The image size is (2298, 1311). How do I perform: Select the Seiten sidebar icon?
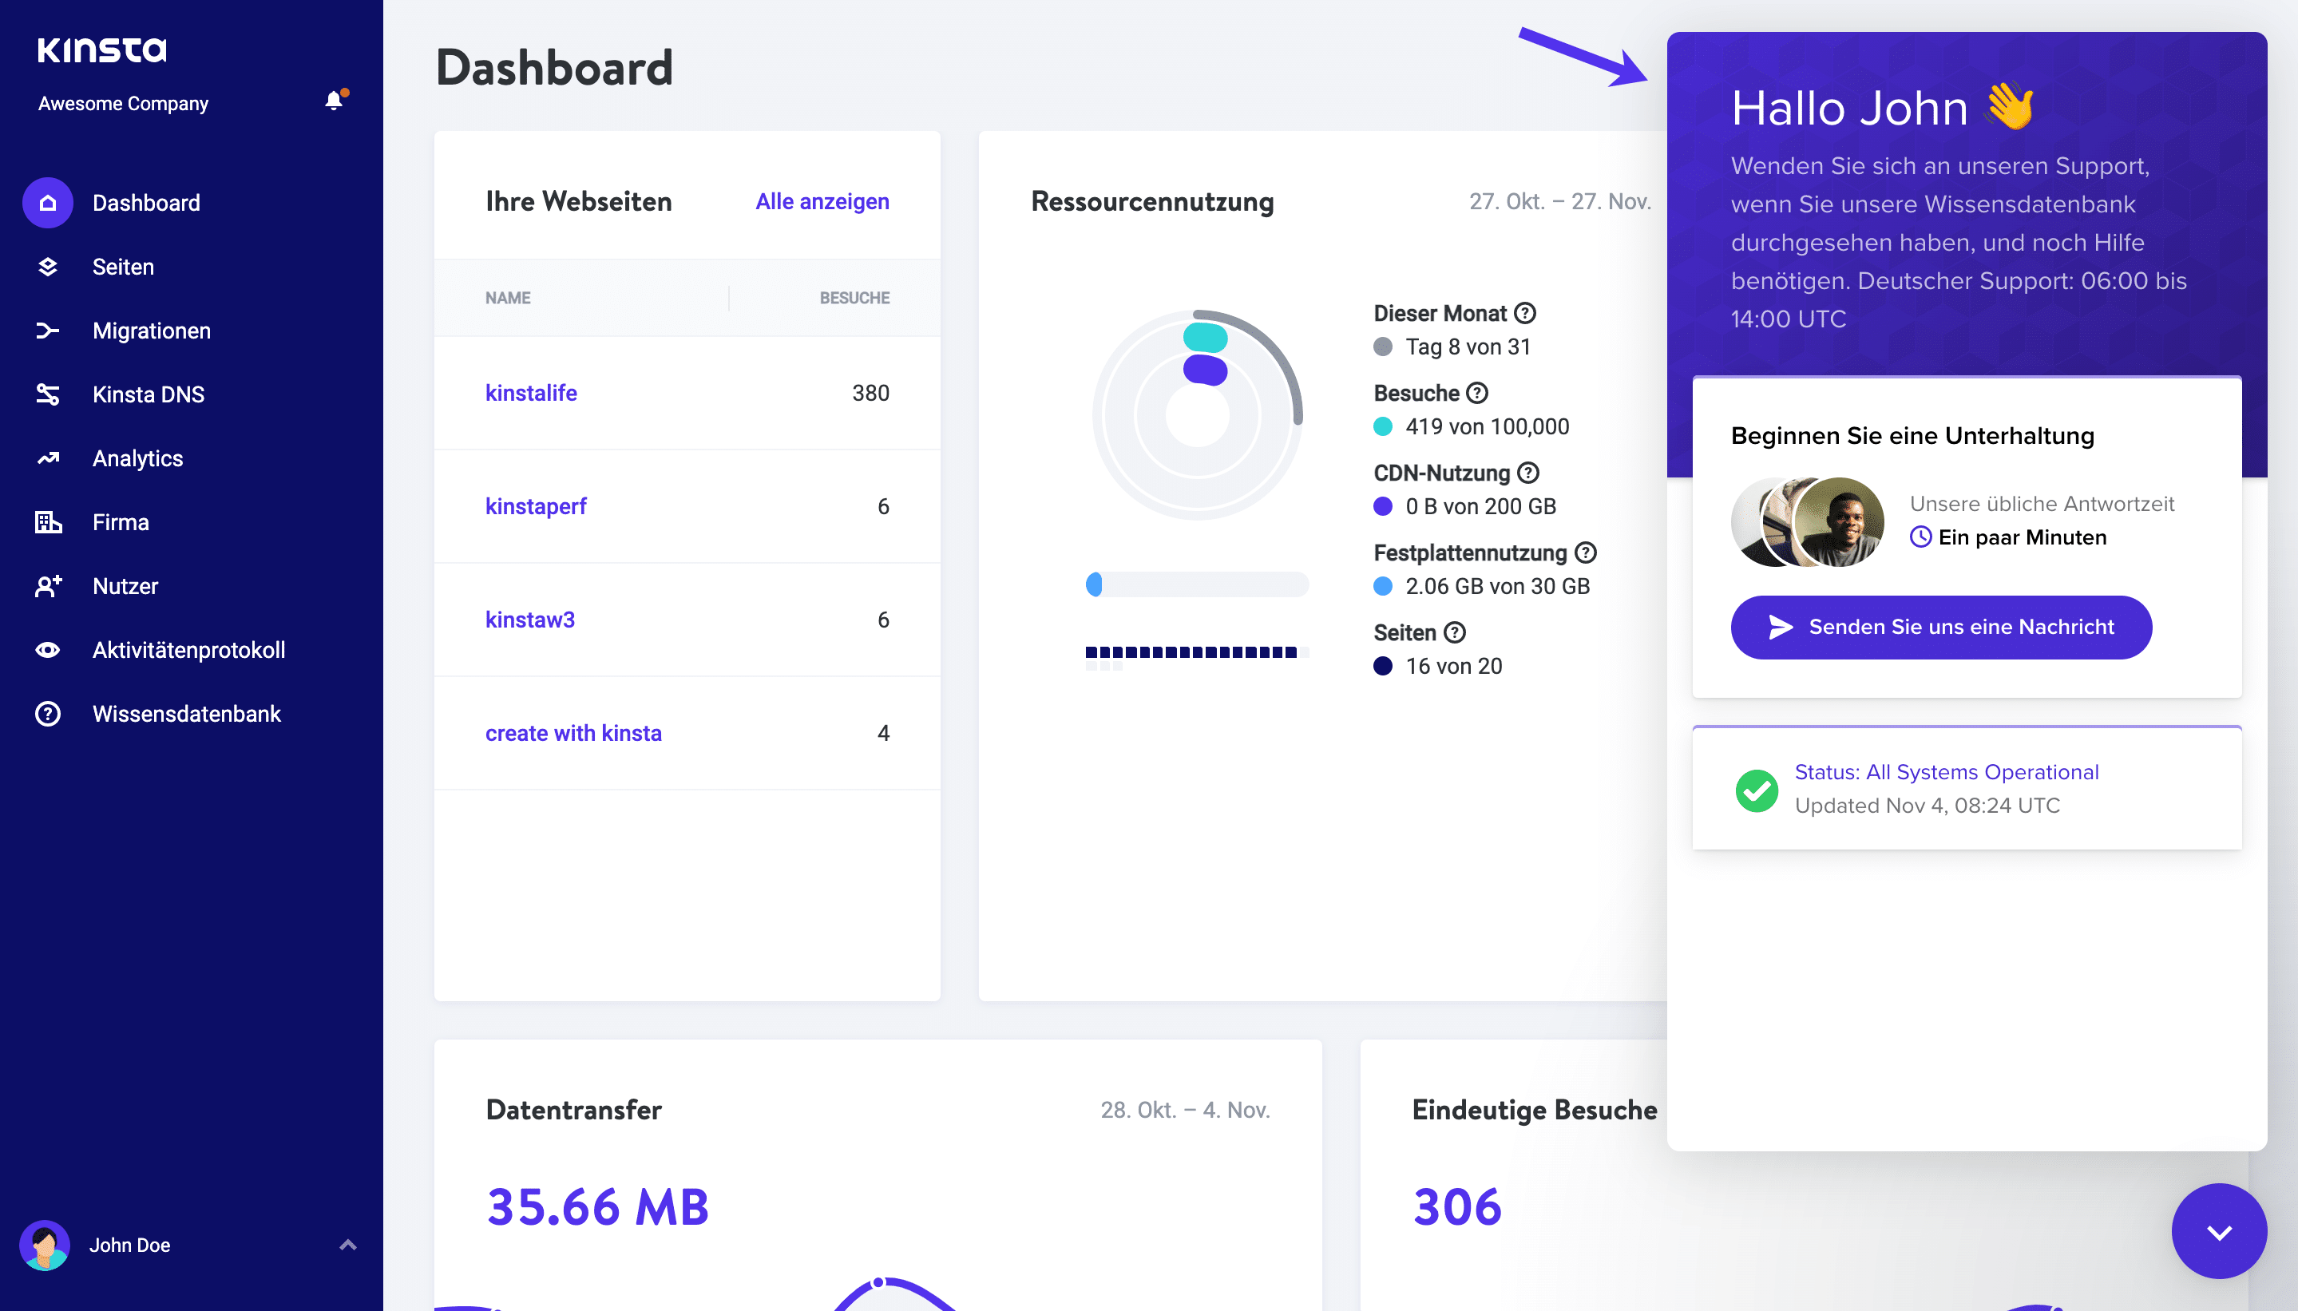[47, 265]
